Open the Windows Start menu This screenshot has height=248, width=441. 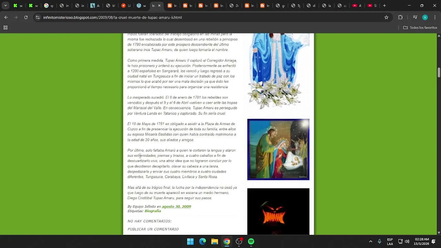click(x=190, y=241)
